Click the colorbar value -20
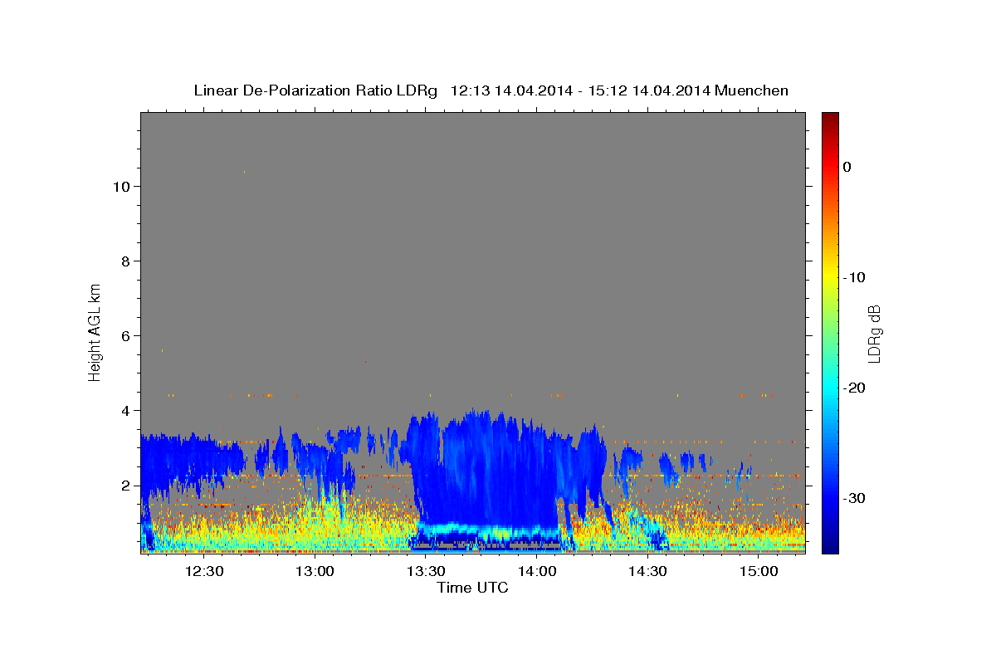This screenshot has height=664, width=996. [854, 388]
